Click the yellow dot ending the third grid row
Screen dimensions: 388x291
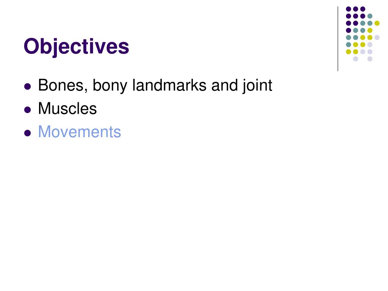click(377, 23)
